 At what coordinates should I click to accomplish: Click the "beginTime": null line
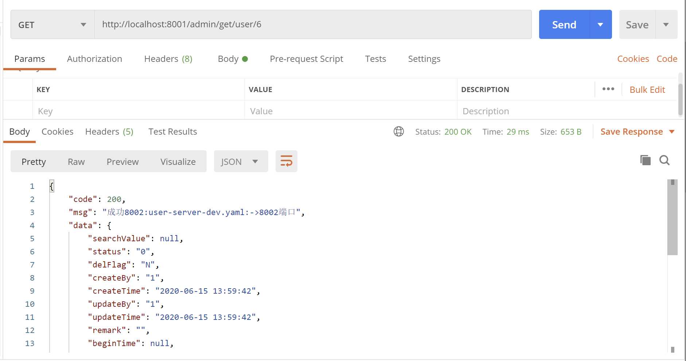pos(130,344)
